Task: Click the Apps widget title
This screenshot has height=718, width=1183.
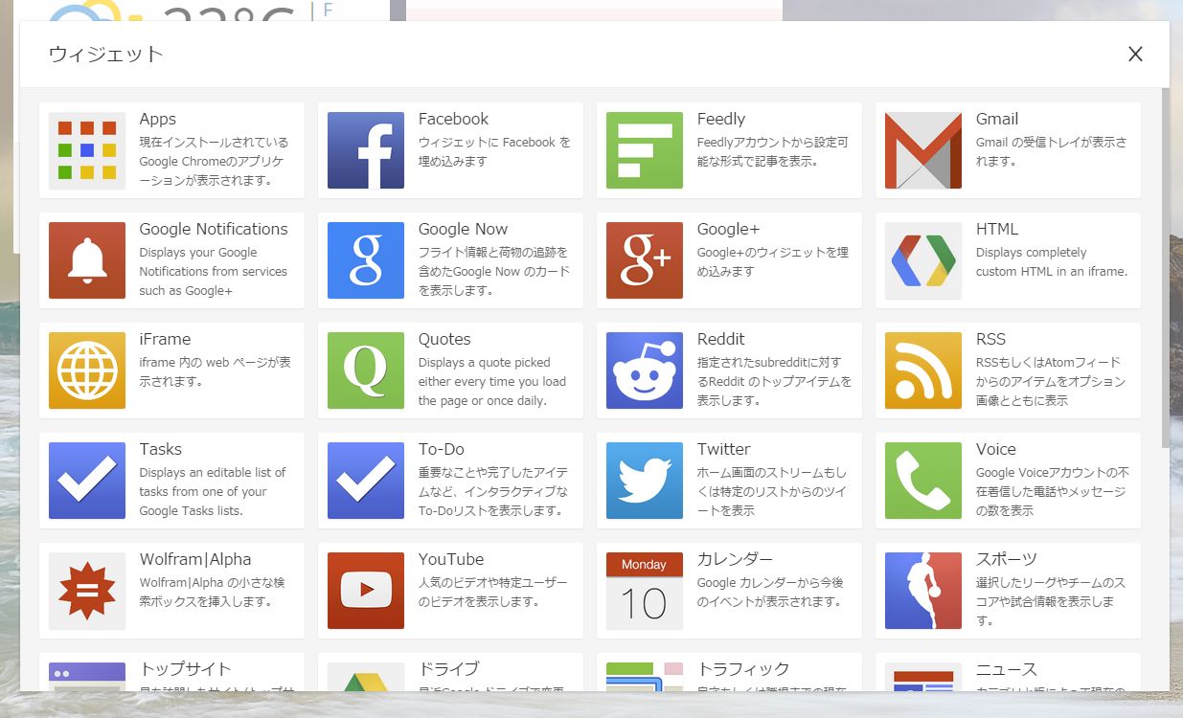Action: tap(157, 119)
